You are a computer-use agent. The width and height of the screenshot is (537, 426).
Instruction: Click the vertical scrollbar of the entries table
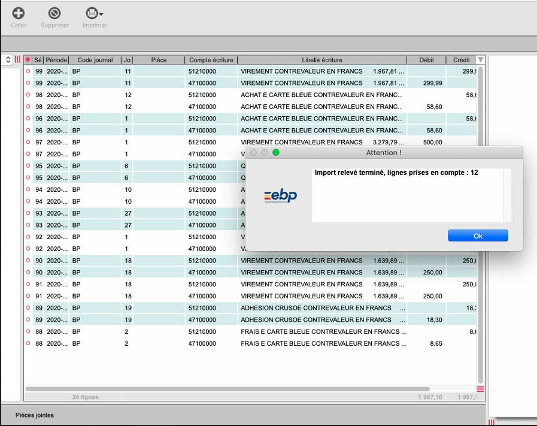481,225
